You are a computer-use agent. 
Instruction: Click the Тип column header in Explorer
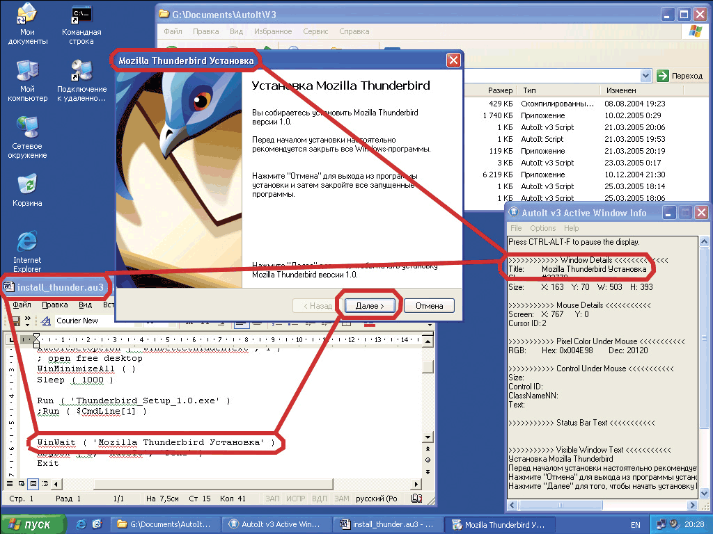560,90
